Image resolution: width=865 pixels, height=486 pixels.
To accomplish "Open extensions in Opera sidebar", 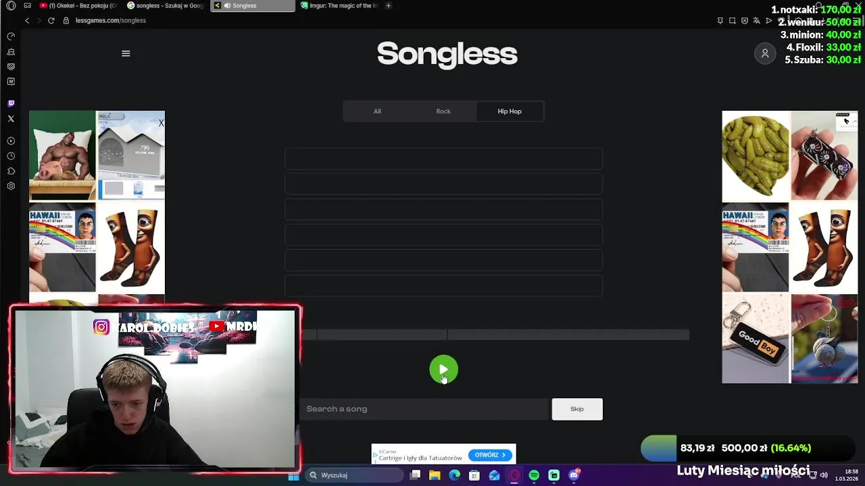I will point(11,171).
